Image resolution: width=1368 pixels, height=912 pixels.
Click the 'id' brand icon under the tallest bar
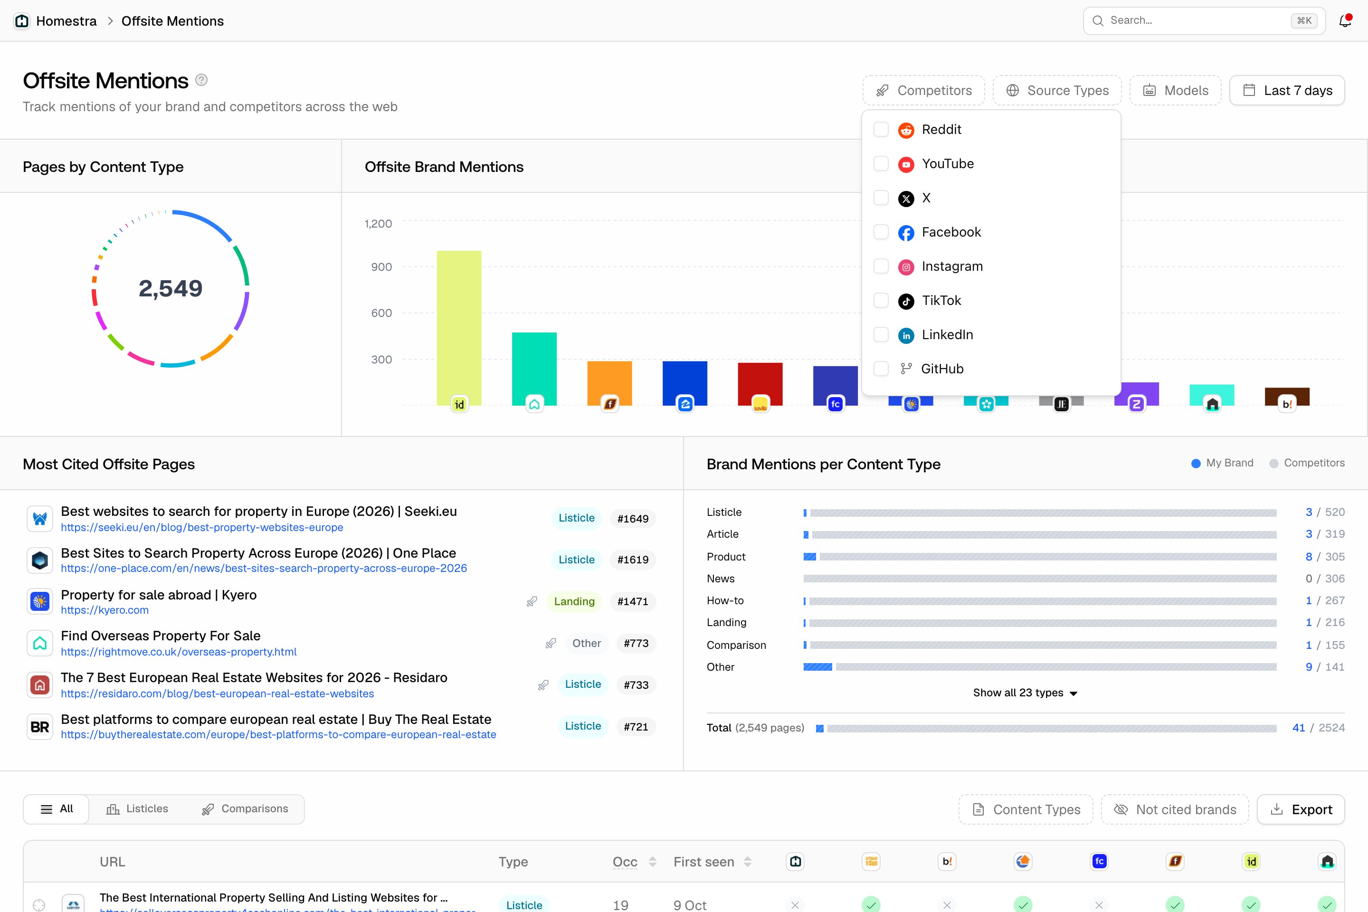point(459,404)
